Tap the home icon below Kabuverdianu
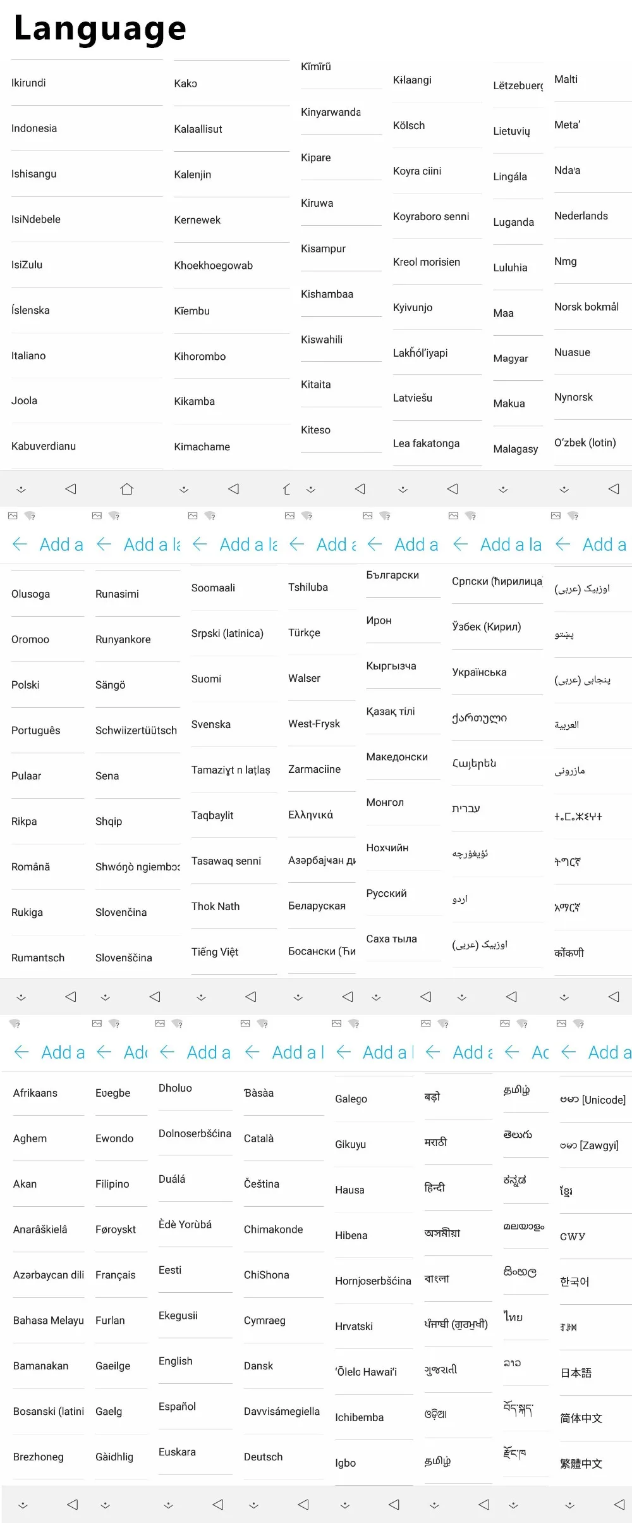The height and width of the screenshot is (1523, 632). pyautogui.click(x=127, y=489)
